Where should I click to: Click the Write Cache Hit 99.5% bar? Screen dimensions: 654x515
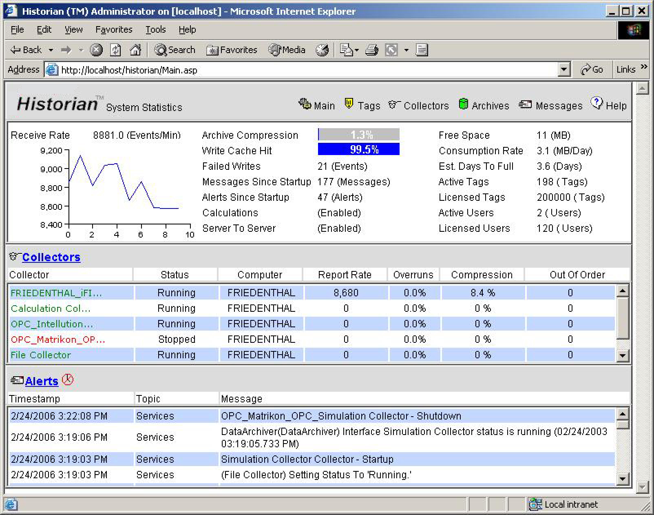click(x=358, y=149)
